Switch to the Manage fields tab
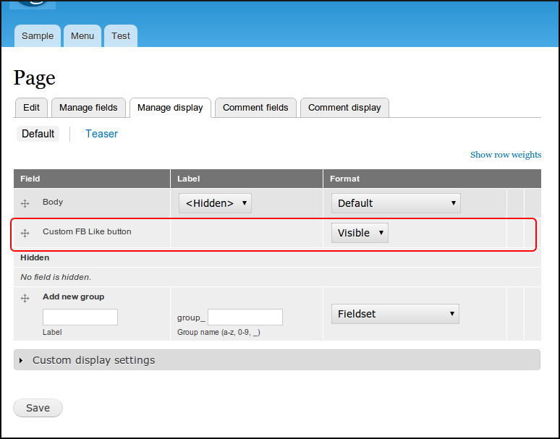560x439 pixels. [x=88, y=108]
